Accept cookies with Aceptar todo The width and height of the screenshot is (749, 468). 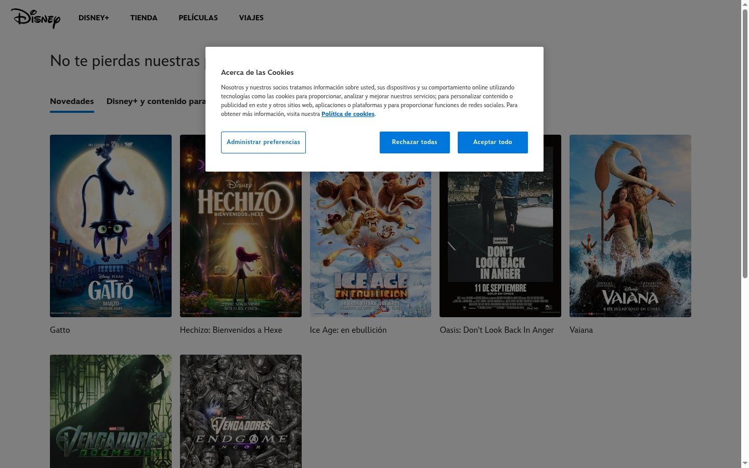493,142
